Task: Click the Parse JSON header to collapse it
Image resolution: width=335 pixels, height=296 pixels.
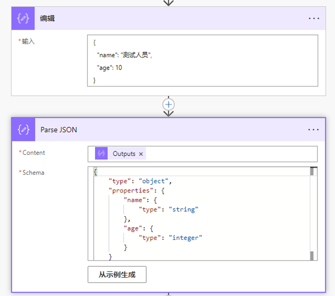Action: pyautogui.click(x=58, y=130)
